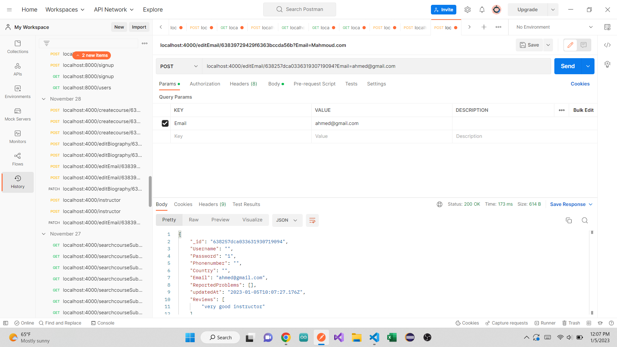
Task: Open the Save options dropdown arrow
Action: pyautogui.click(x=548, y=45)
